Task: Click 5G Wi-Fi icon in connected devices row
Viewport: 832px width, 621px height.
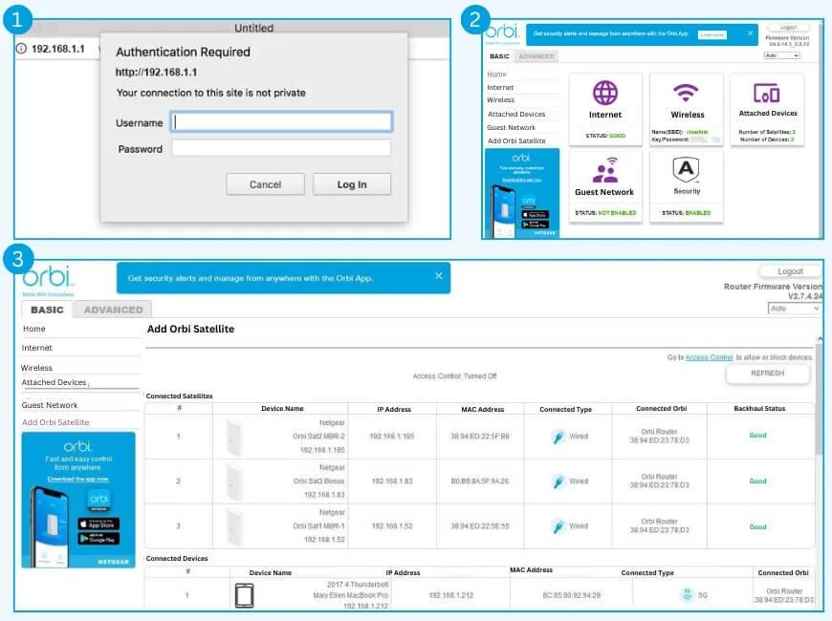Action: [x=688, y=595]
